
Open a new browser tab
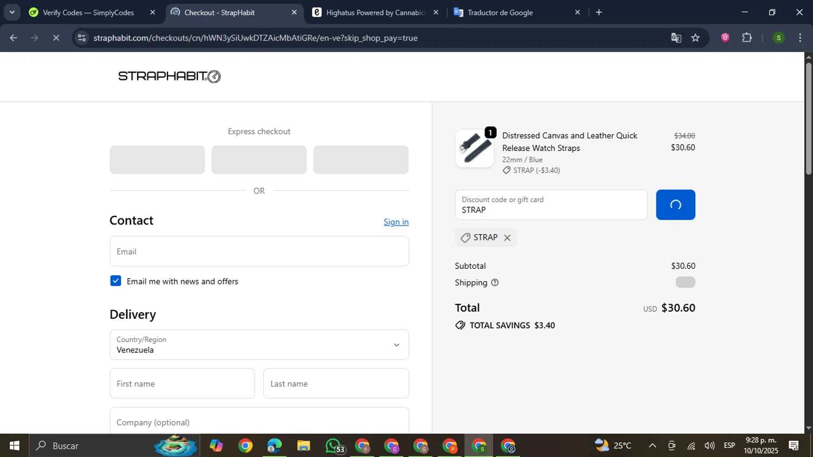coord(599,12)
